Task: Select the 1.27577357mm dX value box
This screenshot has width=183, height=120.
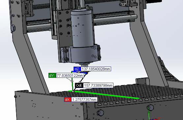Action: (84, 100)
